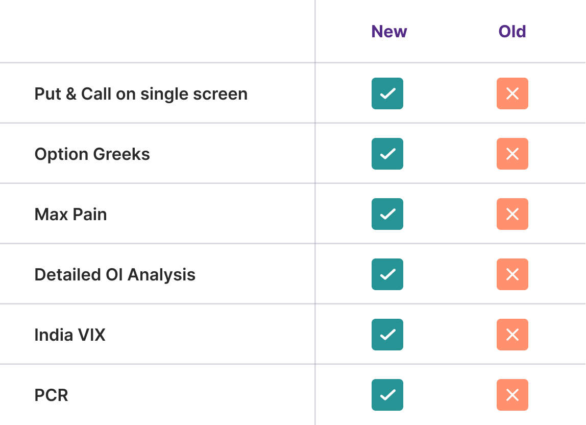Click the green check for Put & Call on single screen
Viewport: 586px width, 425px height.
(387, 93)
